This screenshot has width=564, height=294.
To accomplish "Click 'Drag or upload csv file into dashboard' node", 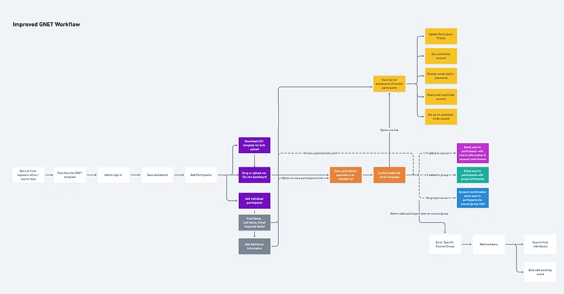I will pyautogui.click(x=254, y=175).
